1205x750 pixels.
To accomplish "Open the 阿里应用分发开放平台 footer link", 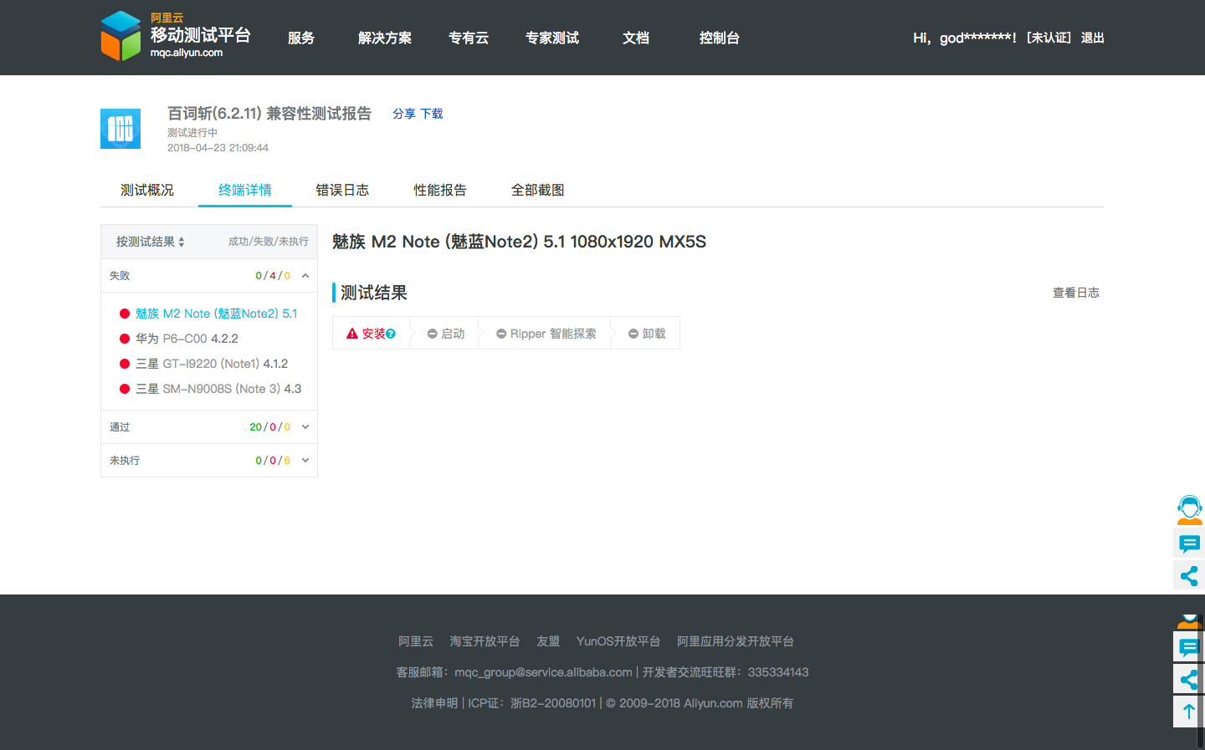I will pos(736,641).
